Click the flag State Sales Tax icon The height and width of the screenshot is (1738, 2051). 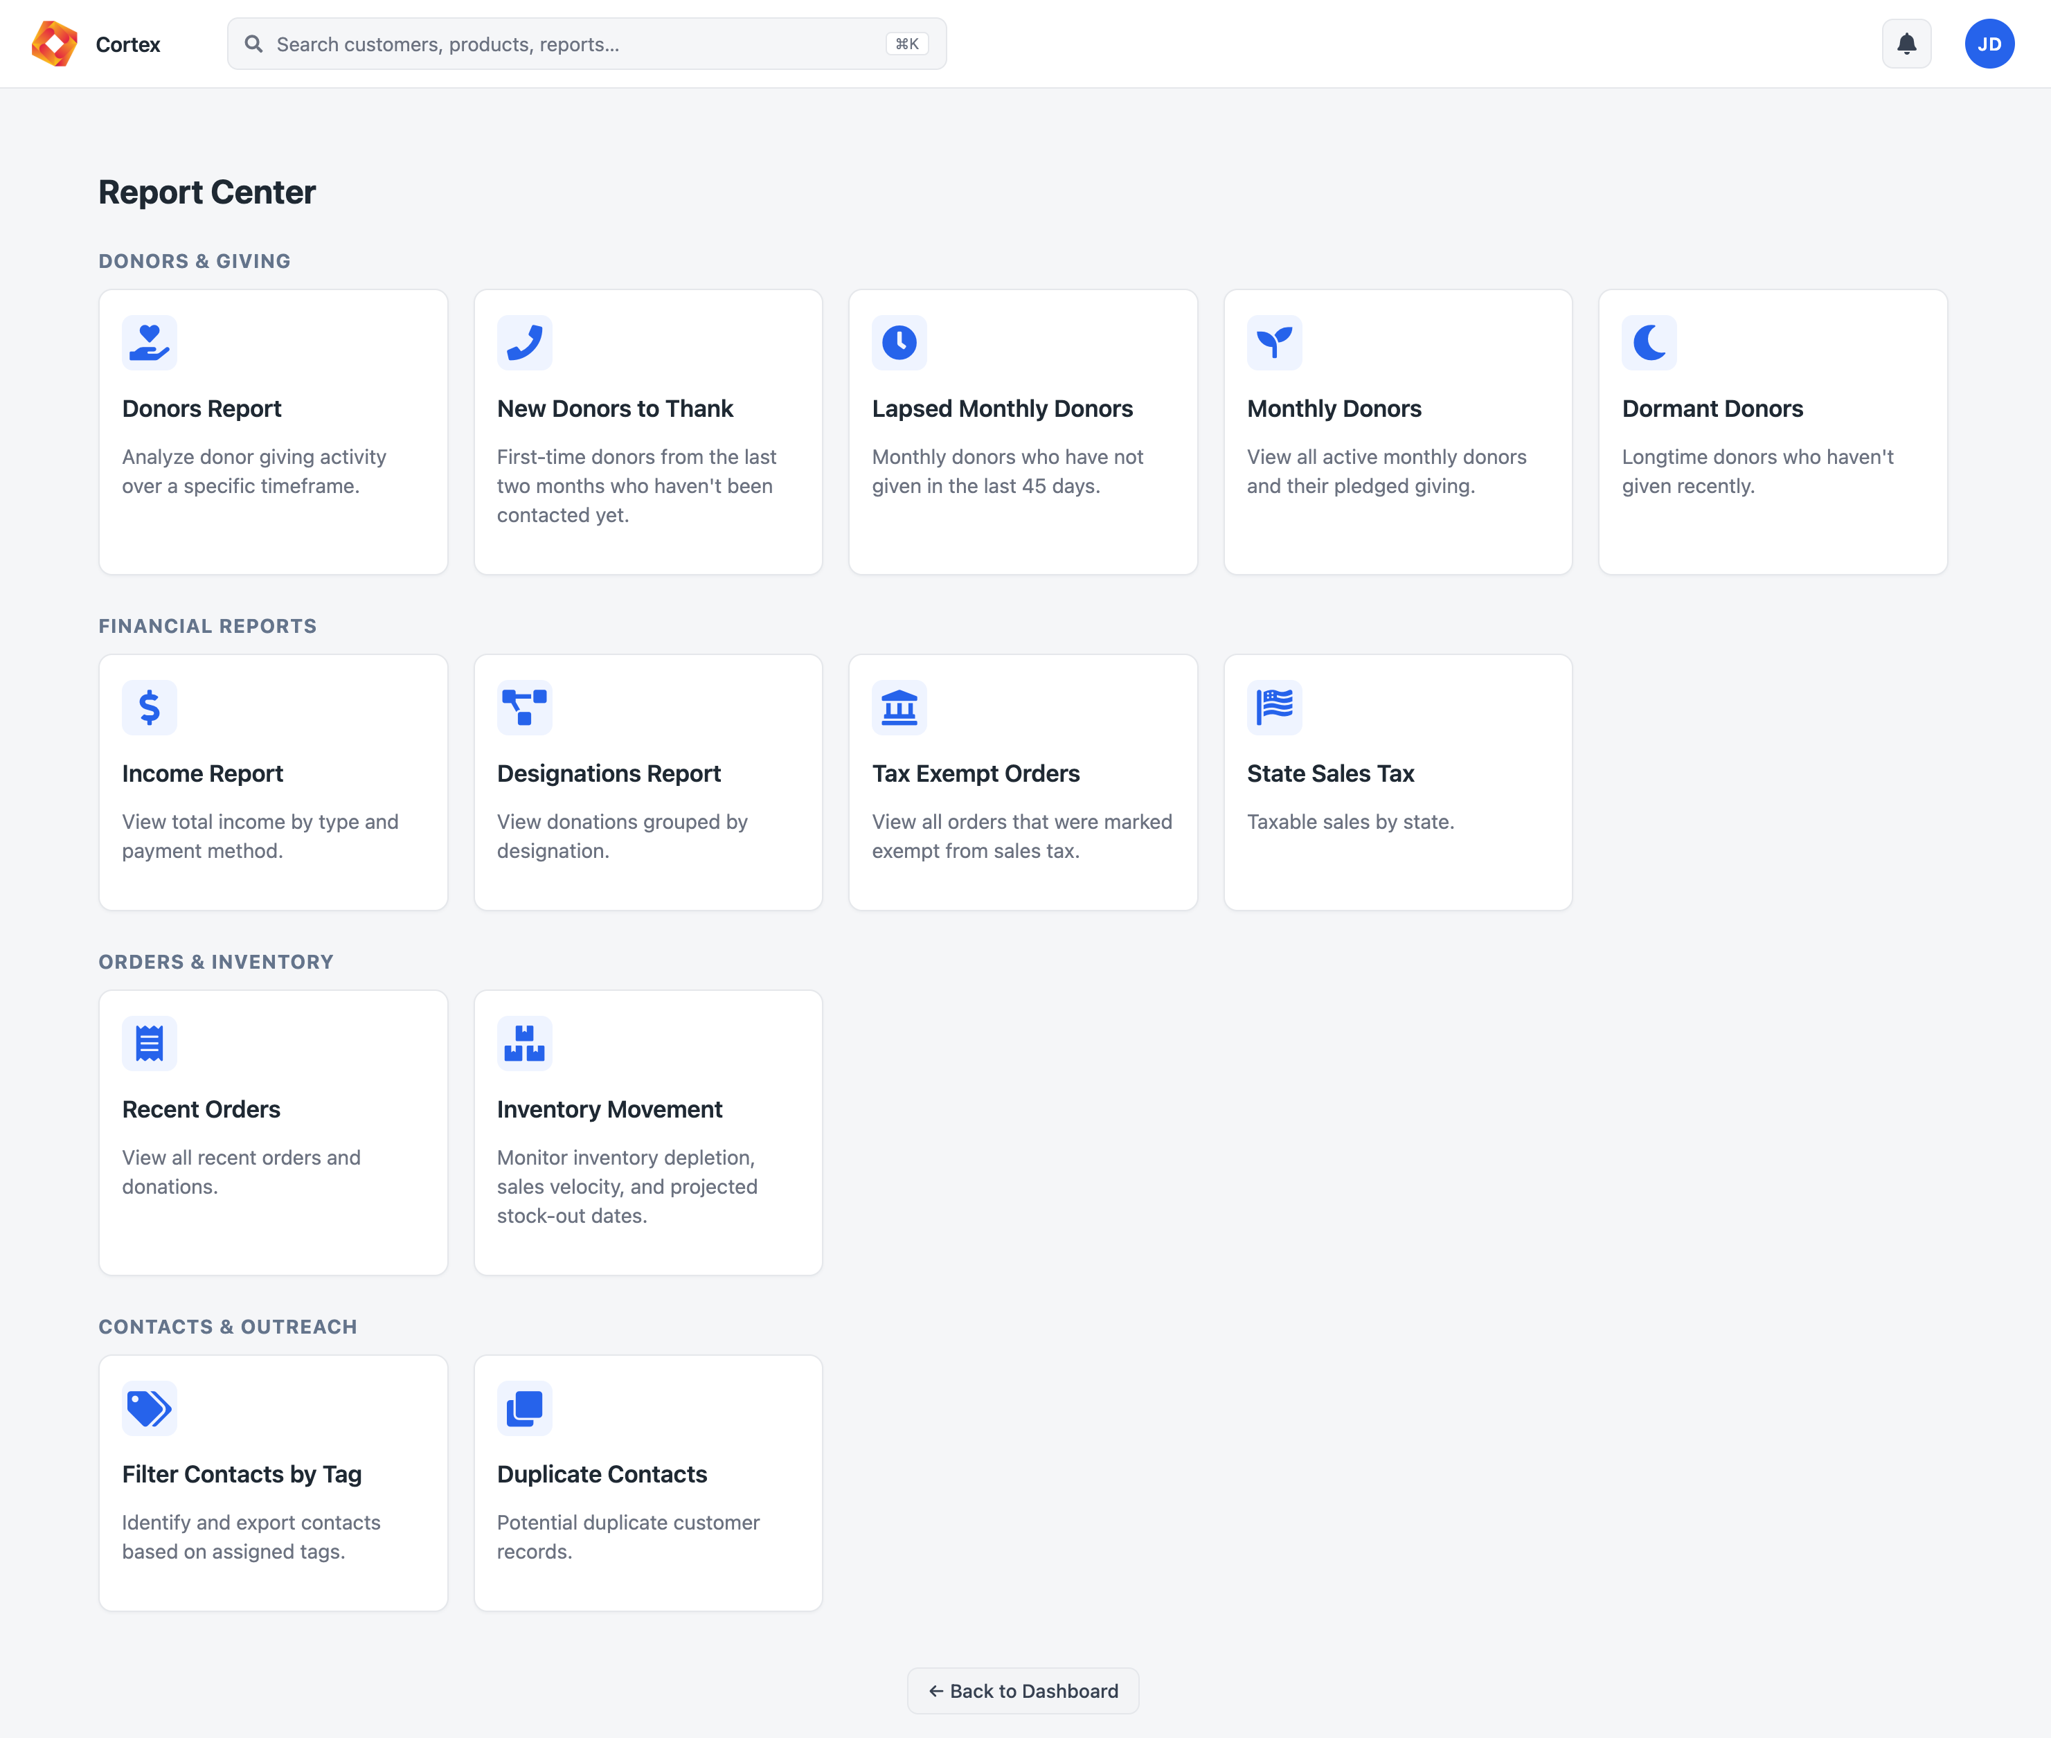[1275, 708]
